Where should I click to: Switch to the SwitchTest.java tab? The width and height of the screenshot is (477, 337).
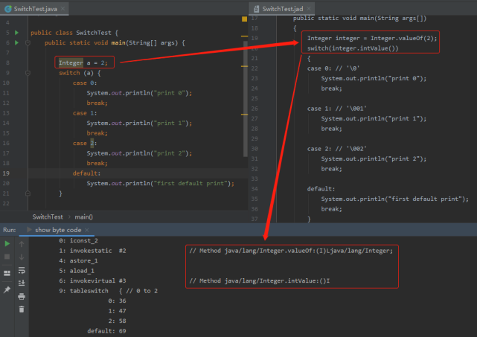[36, 8]
